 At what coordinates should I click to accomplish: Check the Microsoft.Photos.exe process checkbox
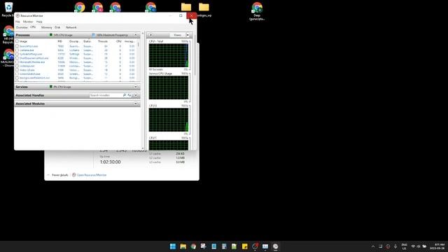[x=17, y=62]
